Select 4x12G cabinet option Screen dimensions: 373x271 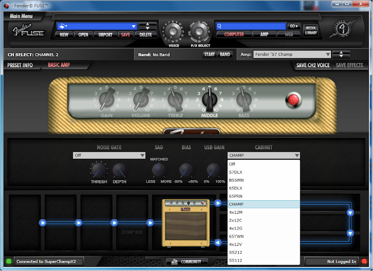pos(263,228)
